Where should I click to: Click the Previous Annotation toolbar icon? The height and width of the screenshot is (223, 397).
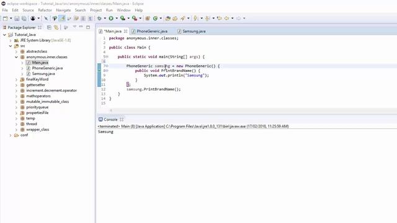point(208,18)
